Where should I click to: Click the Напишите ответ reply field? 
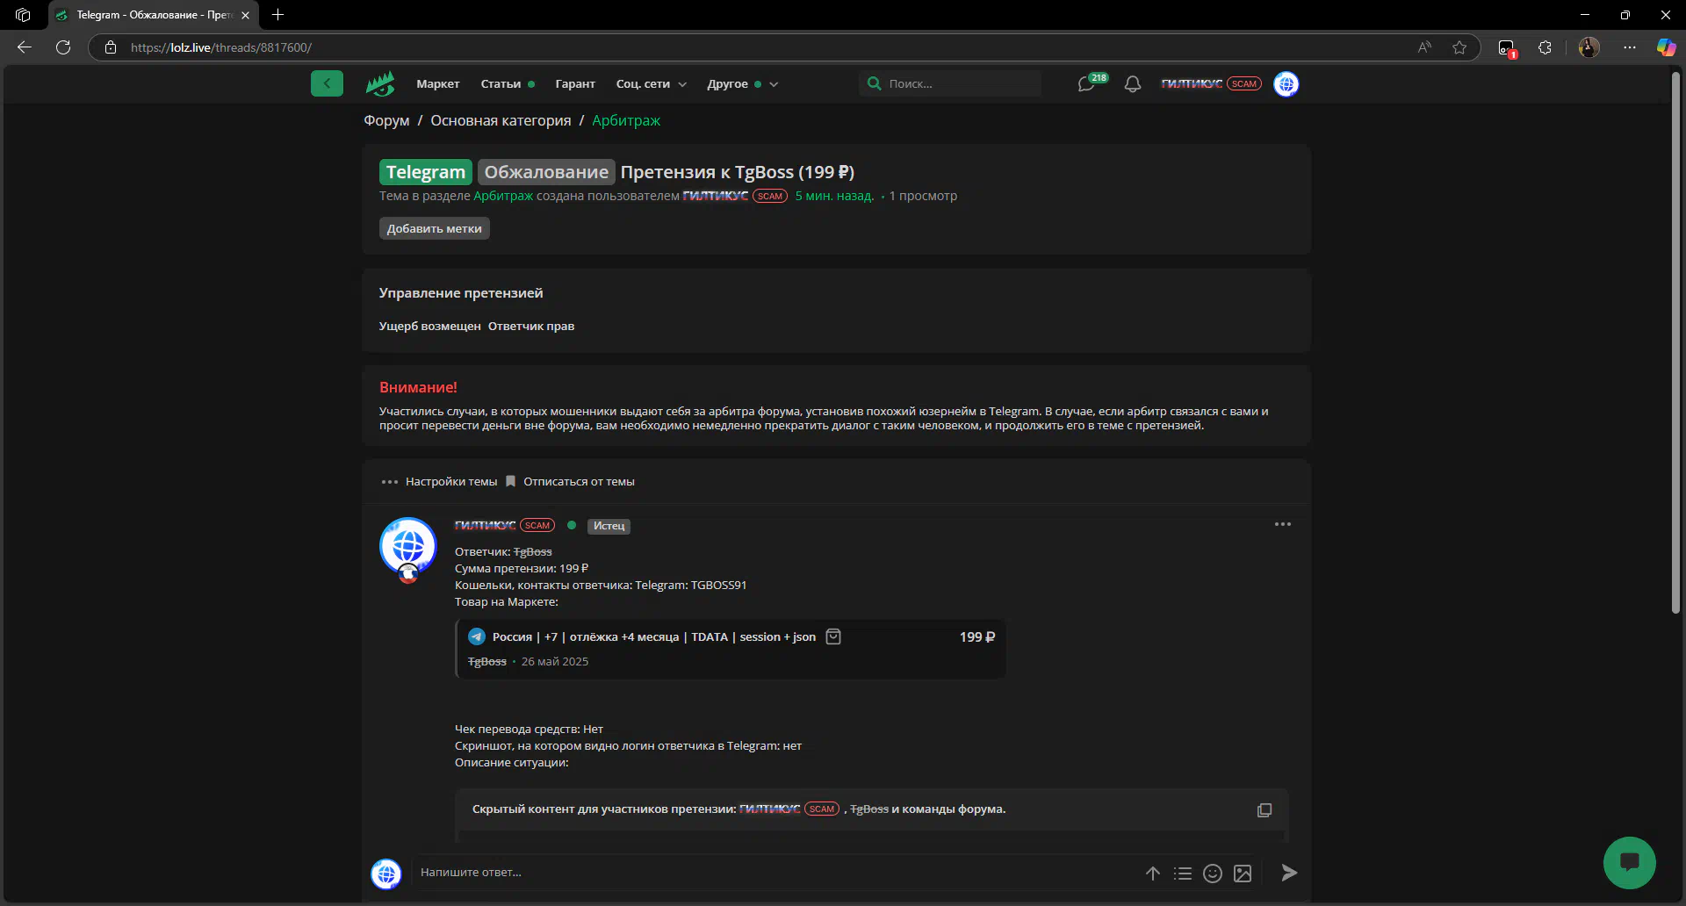coord(777,873)
